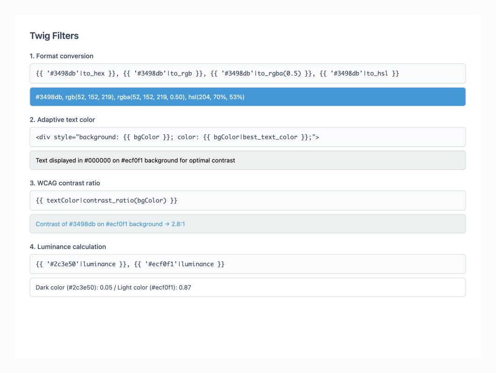Select the "2. Adaptive text color" heading
The width and height of the screenshot is (496, 373).
[x=62, y=120]
